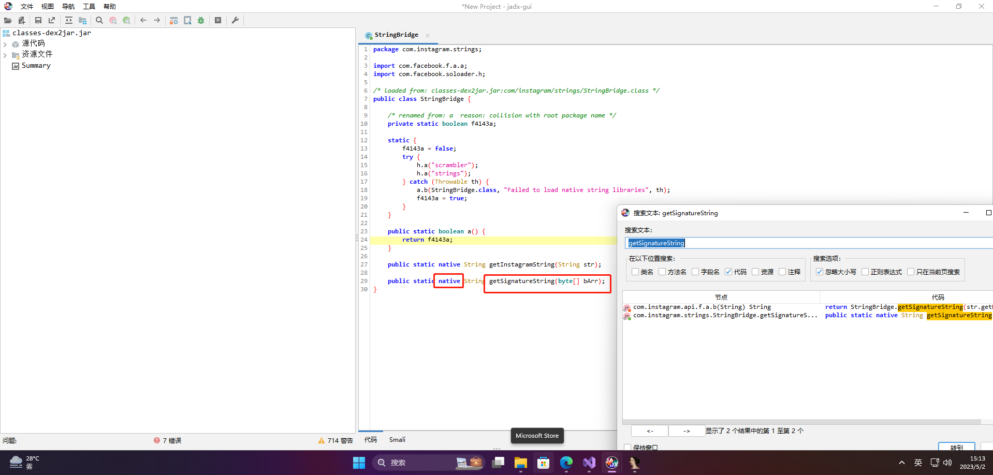Expand the 资源文件 tree node
The height and width of the screenshot is (475, 993).
tap(5, 55)
